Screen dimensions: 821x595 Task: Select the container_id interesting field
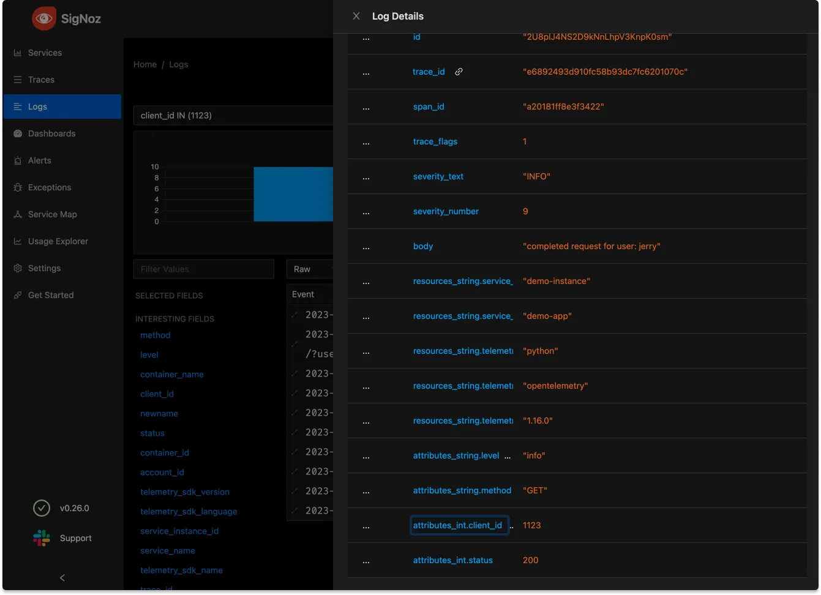[x=165, y=452]
